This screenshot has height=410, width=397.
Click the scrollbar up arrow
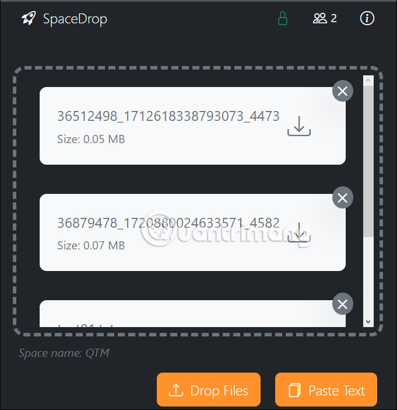pyautogui.click(x=368, y=80)
